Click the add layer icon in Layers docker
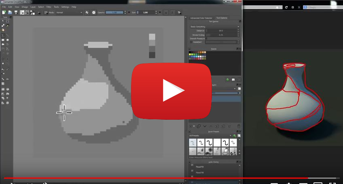This screenshot has width=343, height=184. (191, 126)
